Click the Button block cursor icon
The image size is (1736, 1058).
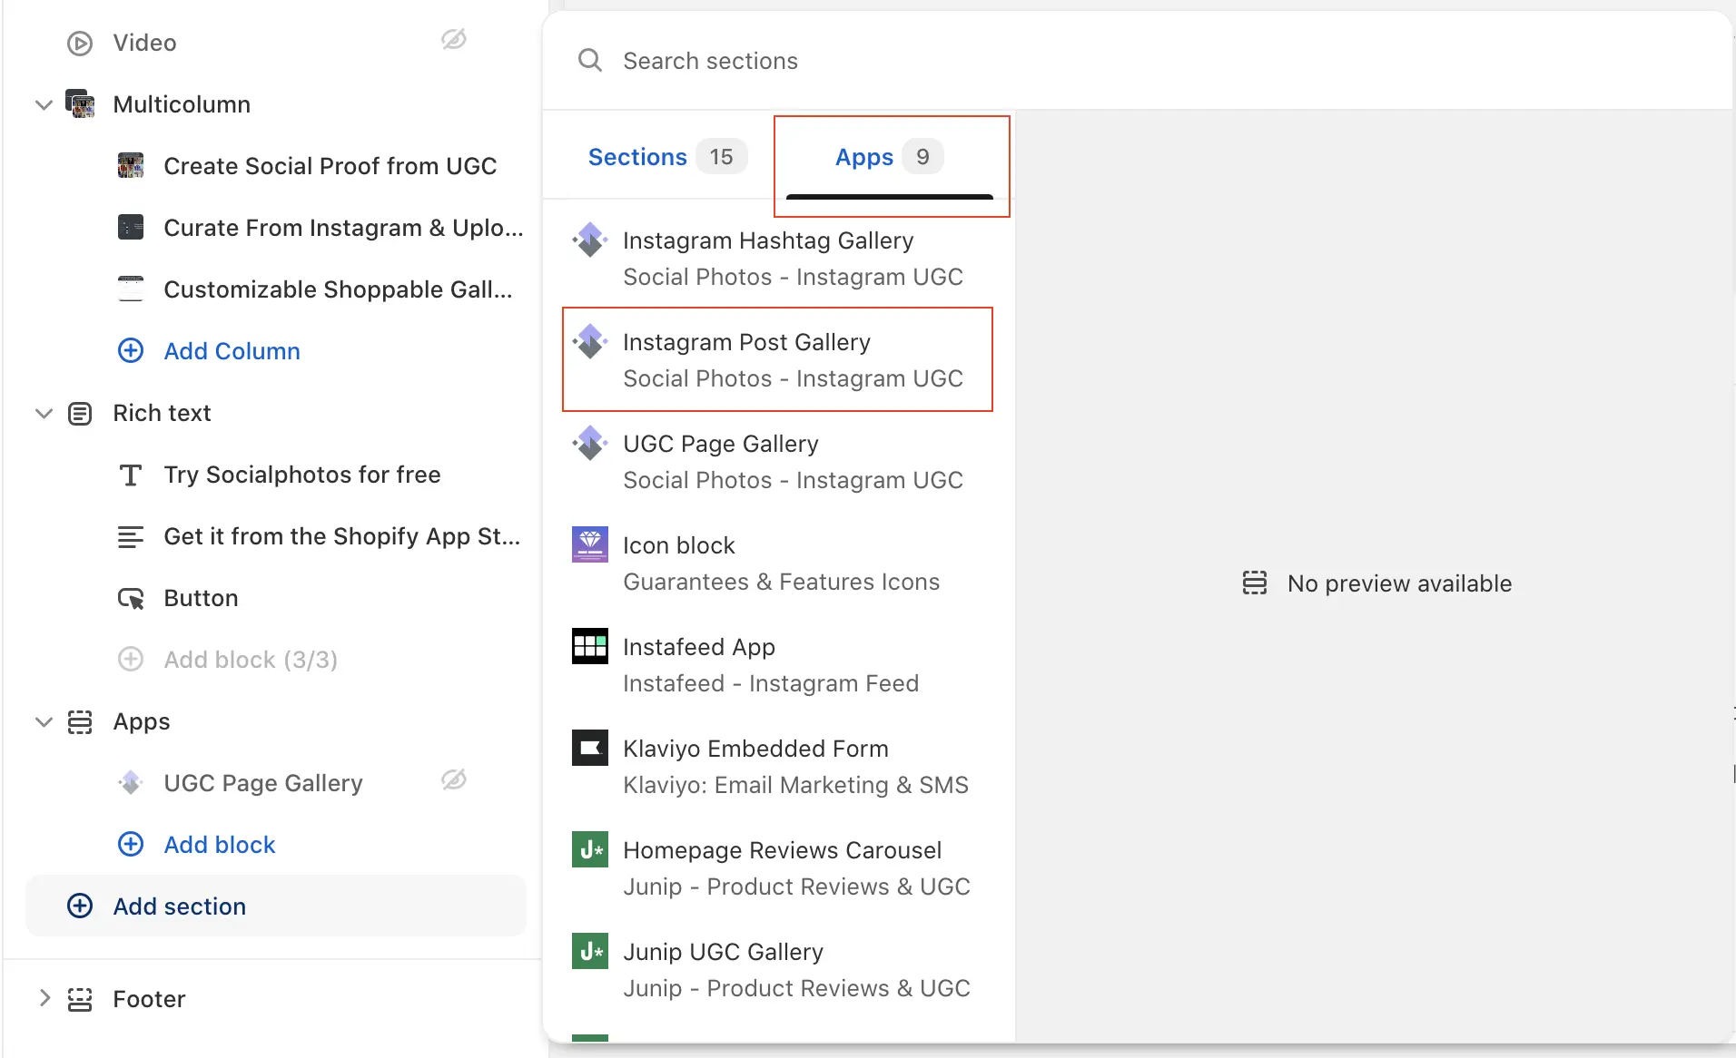tap(131, 598)
